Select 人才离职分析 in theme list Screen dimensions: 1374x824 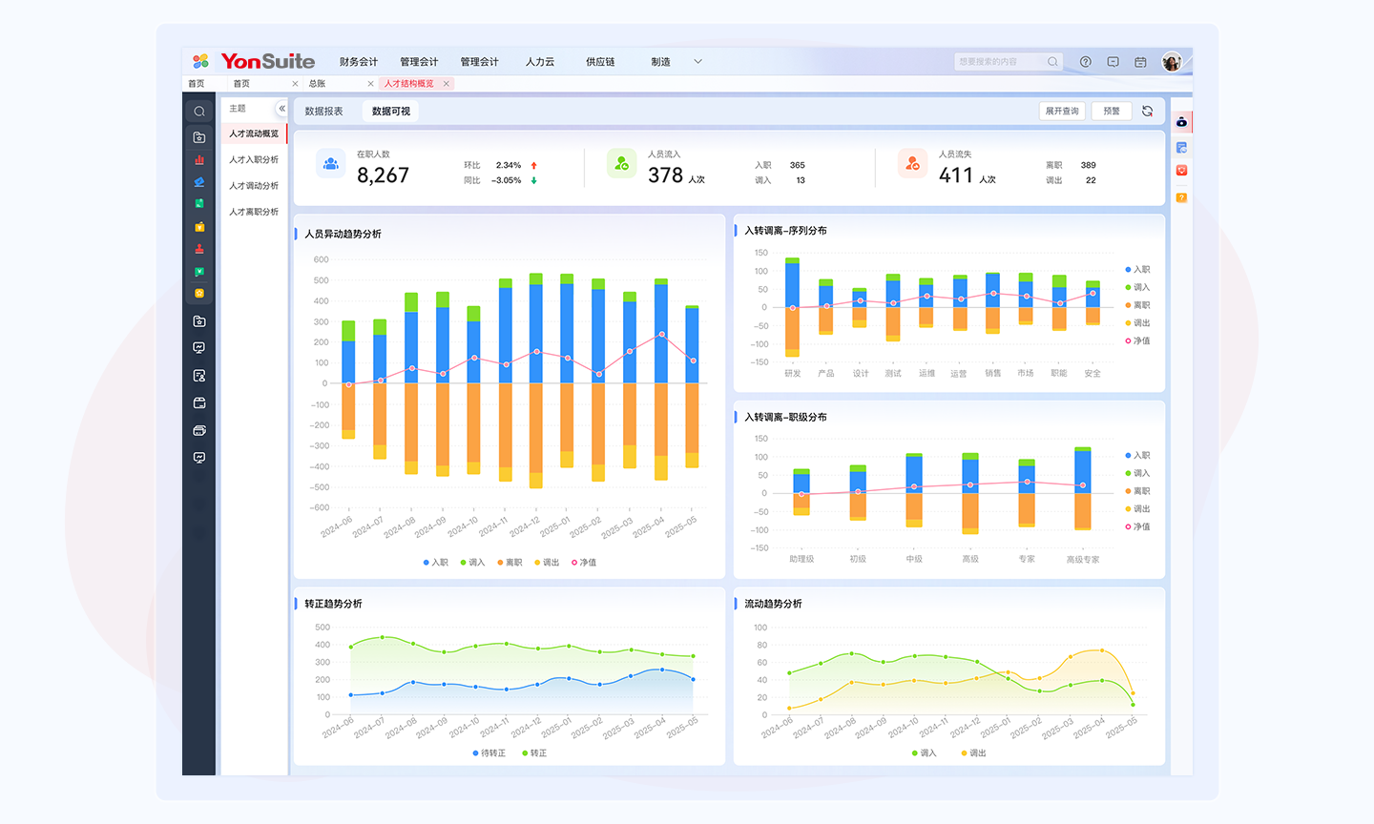point(254,212)
